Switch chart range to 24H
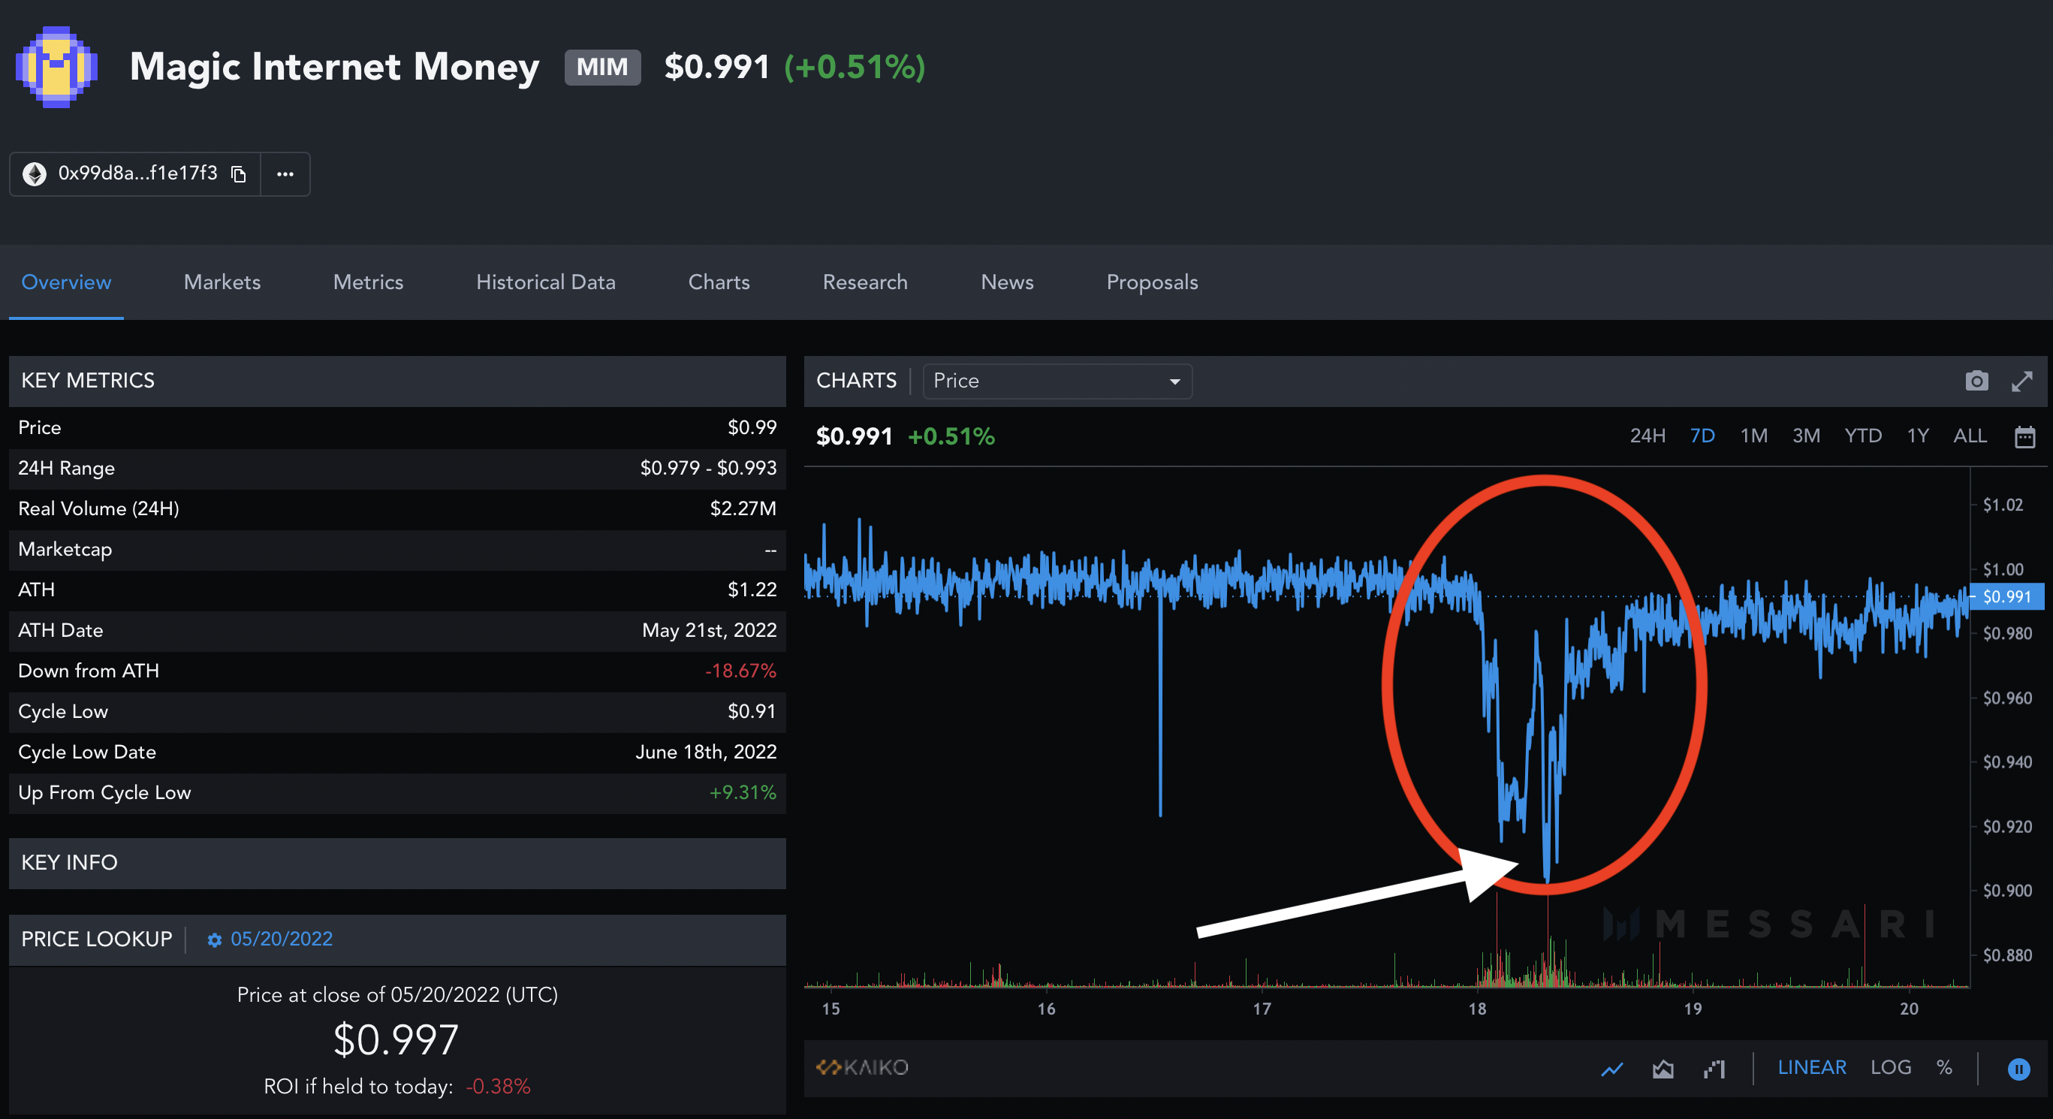This screenshot has width=2053, height=1119. coord(1648,436)
